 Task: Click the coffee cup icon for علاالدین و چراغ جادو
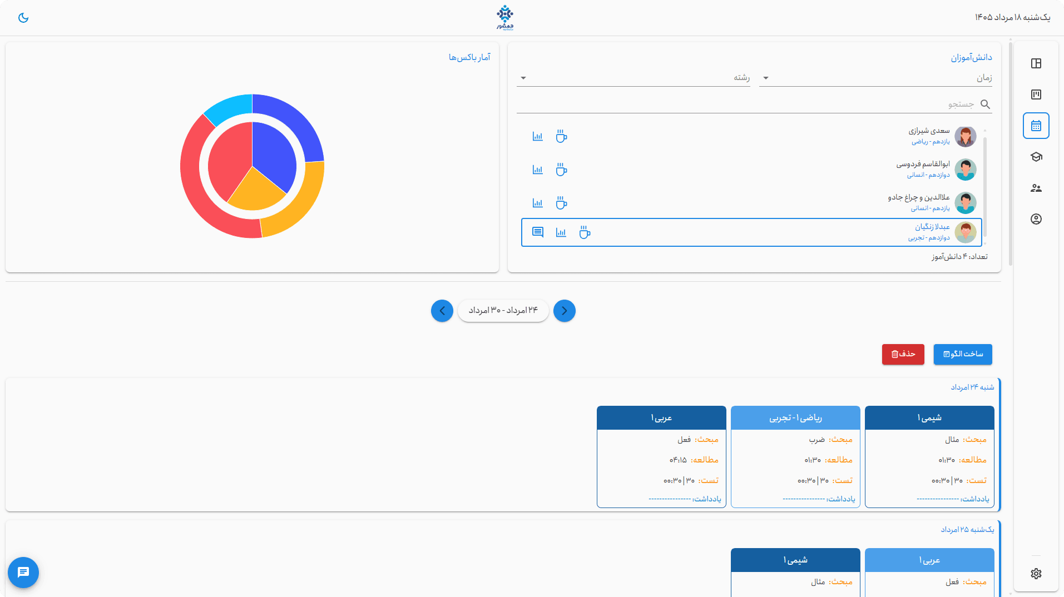pos(561,203)
